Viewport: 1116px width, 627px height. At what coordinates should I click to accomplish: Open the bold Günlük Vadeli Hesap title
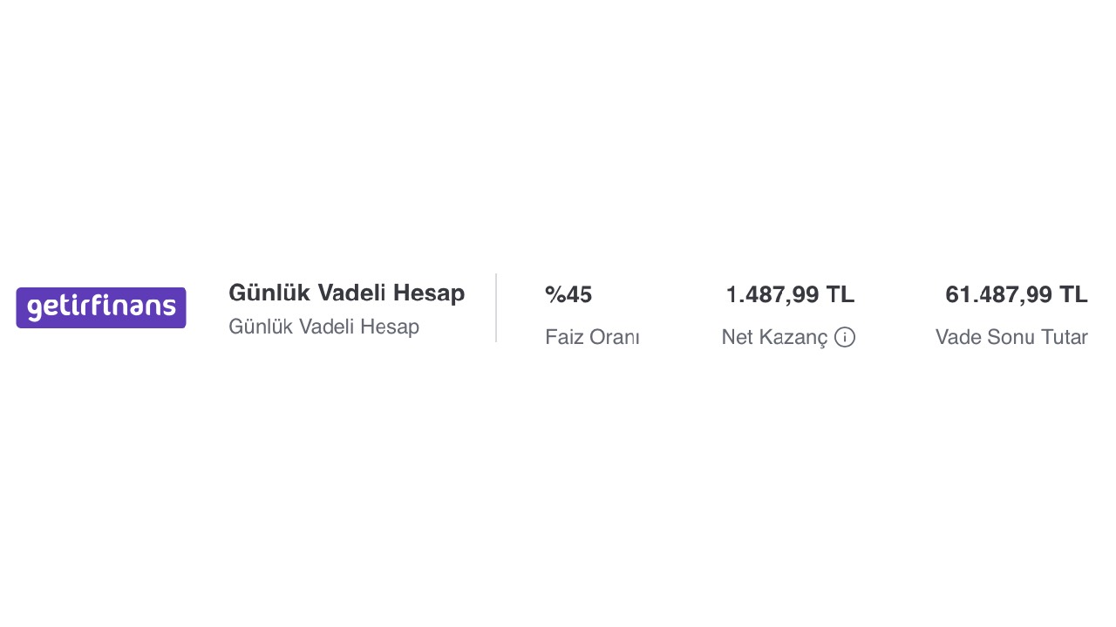point(346,293)
